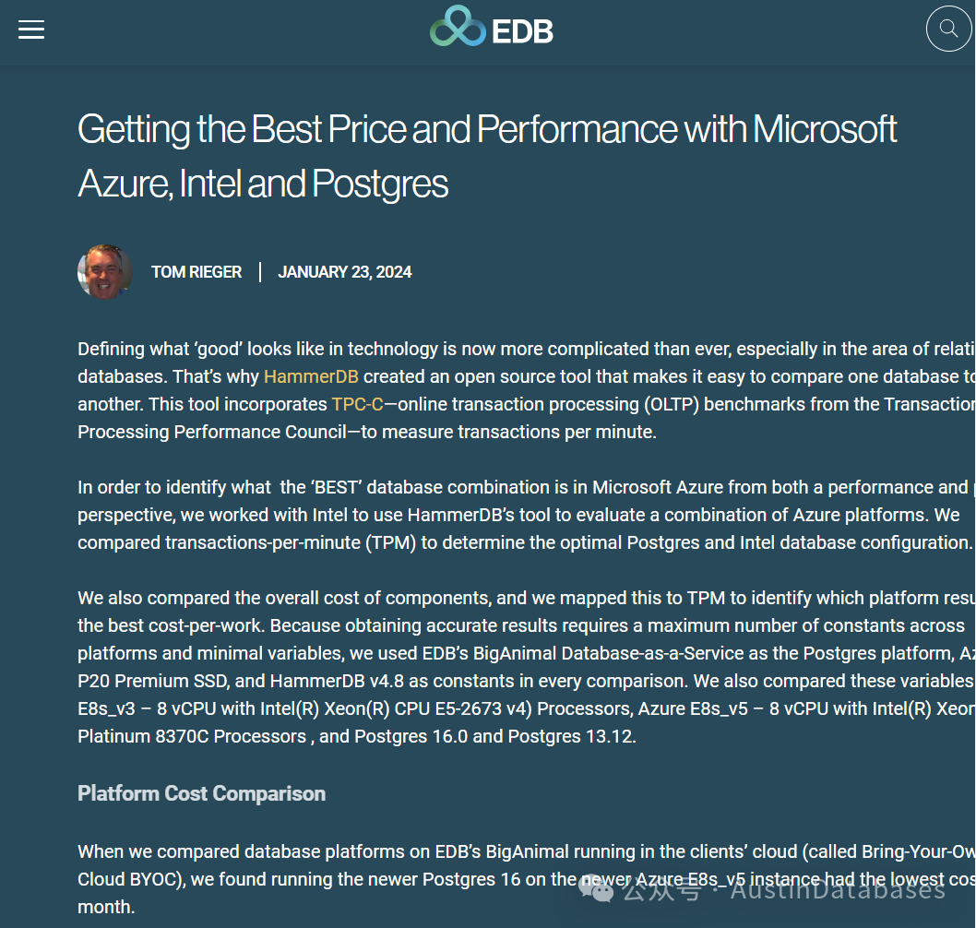Click the EDB knot logo symbol
This screenshot has height=928, width=976.
coord(458,26)
